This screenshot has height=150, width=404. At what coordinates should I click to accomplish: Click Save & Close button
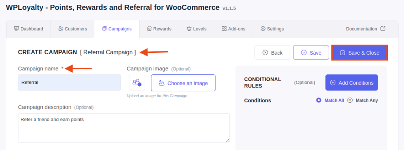pos(359,53)
